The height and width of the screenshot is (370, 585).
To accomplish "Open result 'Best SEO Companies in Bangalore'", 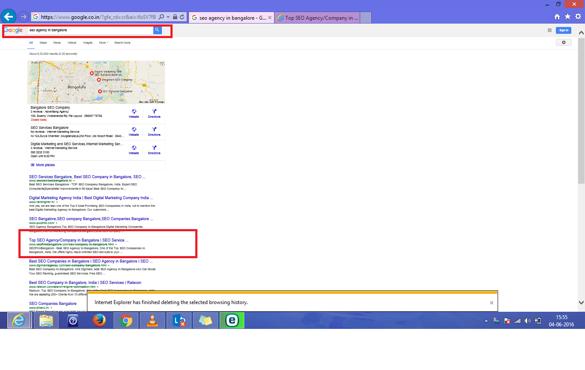I will (x=91, y=261).
